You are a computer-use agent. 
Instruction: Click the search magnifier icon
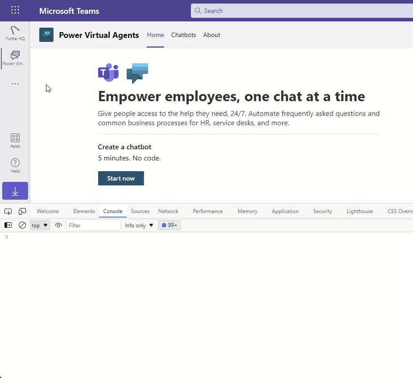pyautogui.click(x=198, y=11)
